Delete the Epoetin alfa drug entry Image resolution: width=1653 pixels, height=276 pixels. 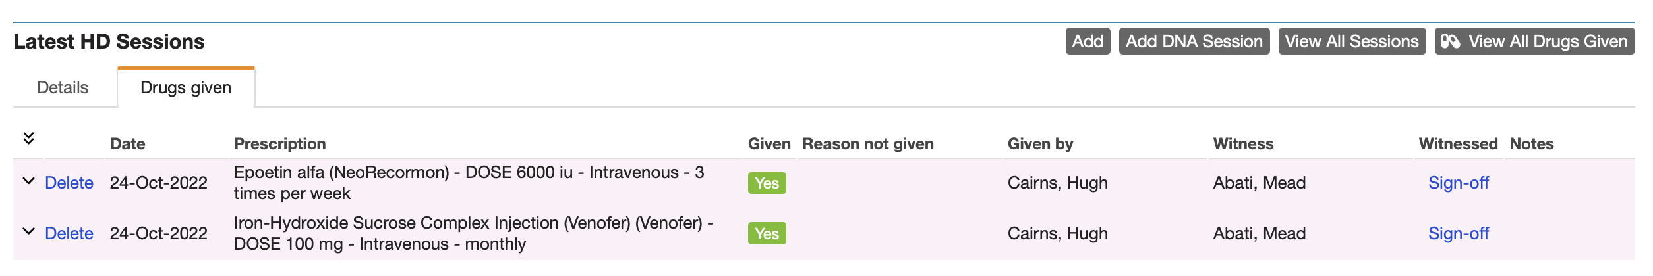click(69, 183)
